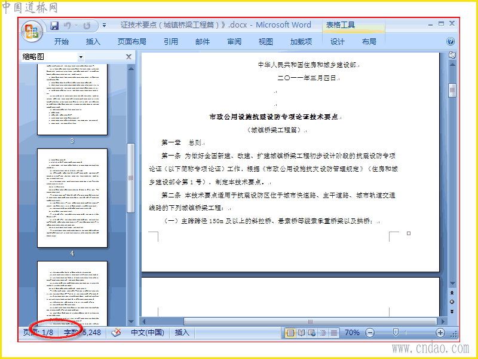
Task: Click 中文(中国) language button
Action: pyautogui.click(x=147, y=333)
